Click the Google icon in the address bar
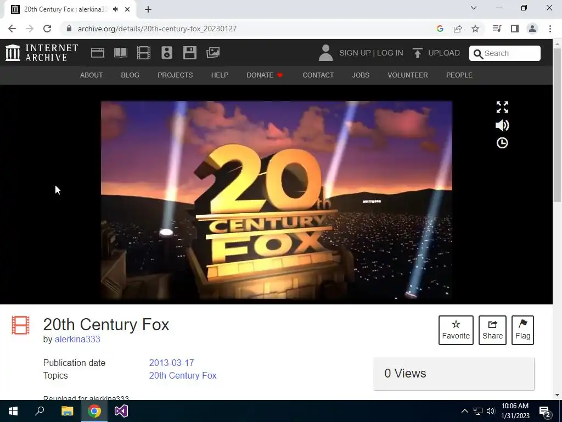This screenshot has height=422, width=562. pos(440,29)
